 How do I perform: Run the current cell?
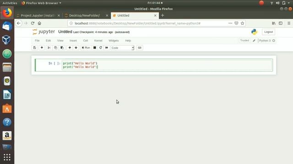tap(86, 48)
